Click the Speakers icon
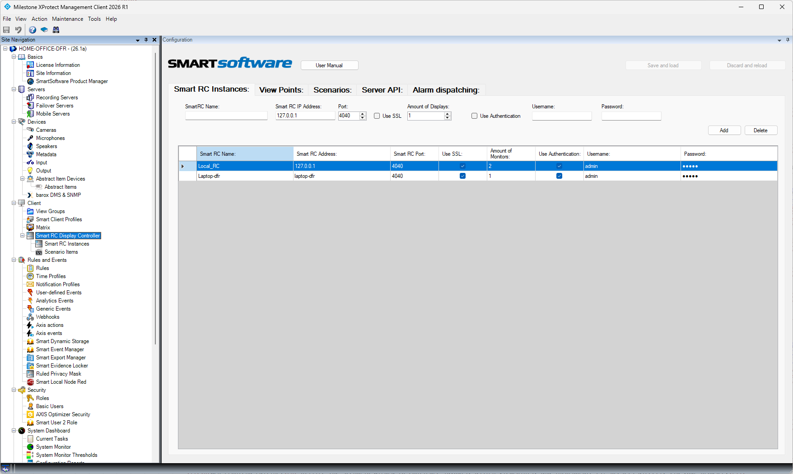The height and width of the screenshot is (474, 793). pyautogui.click(x=30, y=146)
